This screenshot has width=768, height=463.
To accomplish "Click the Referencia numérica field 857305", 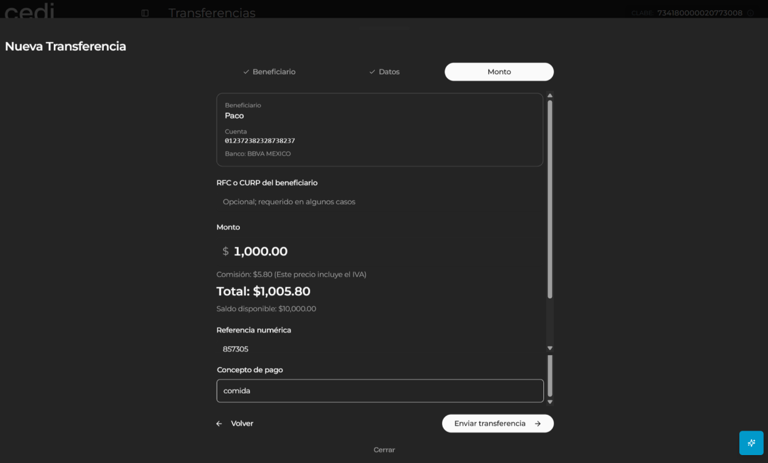I will click(380, 349).
